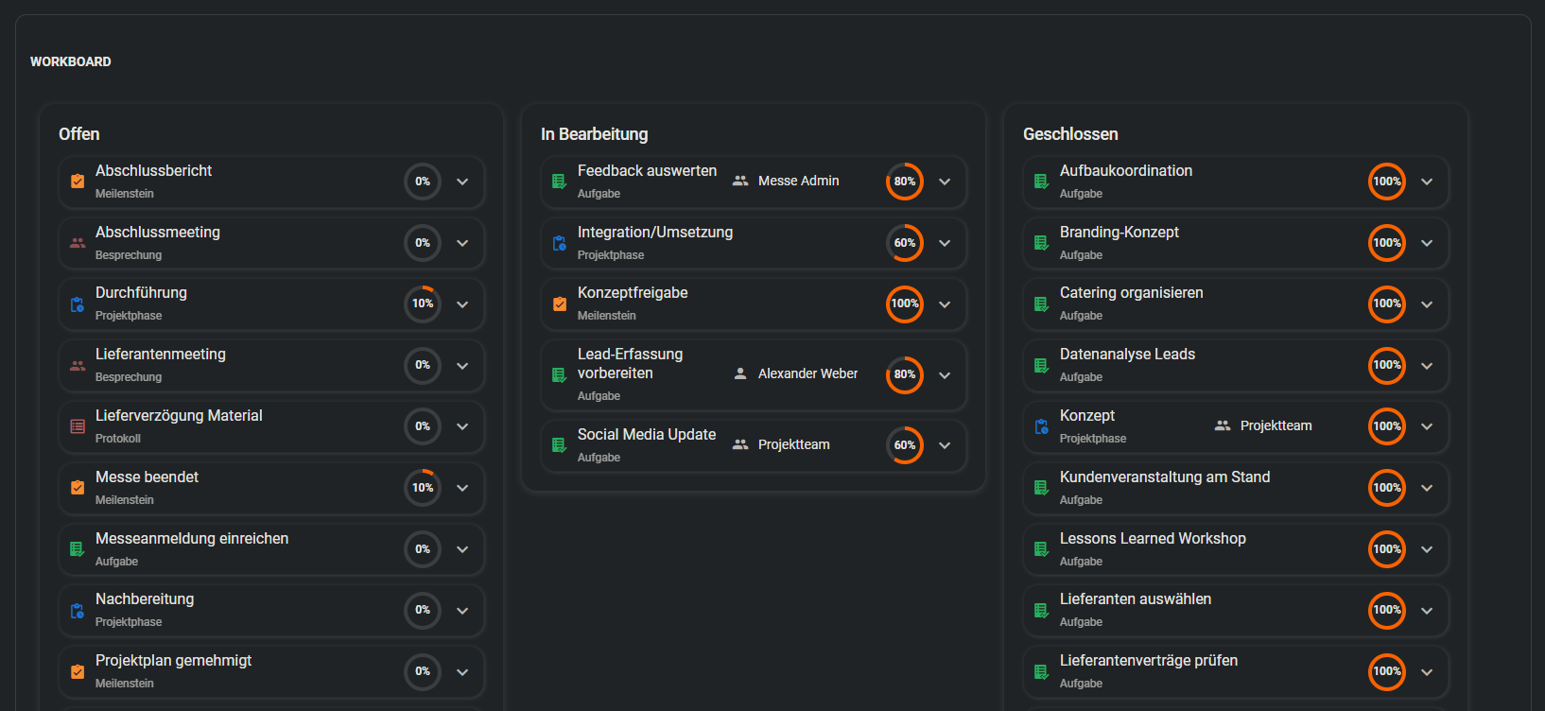Click the 10% progress ring on Durchführung
The image size is (1545, 711).
click(423, 303)
